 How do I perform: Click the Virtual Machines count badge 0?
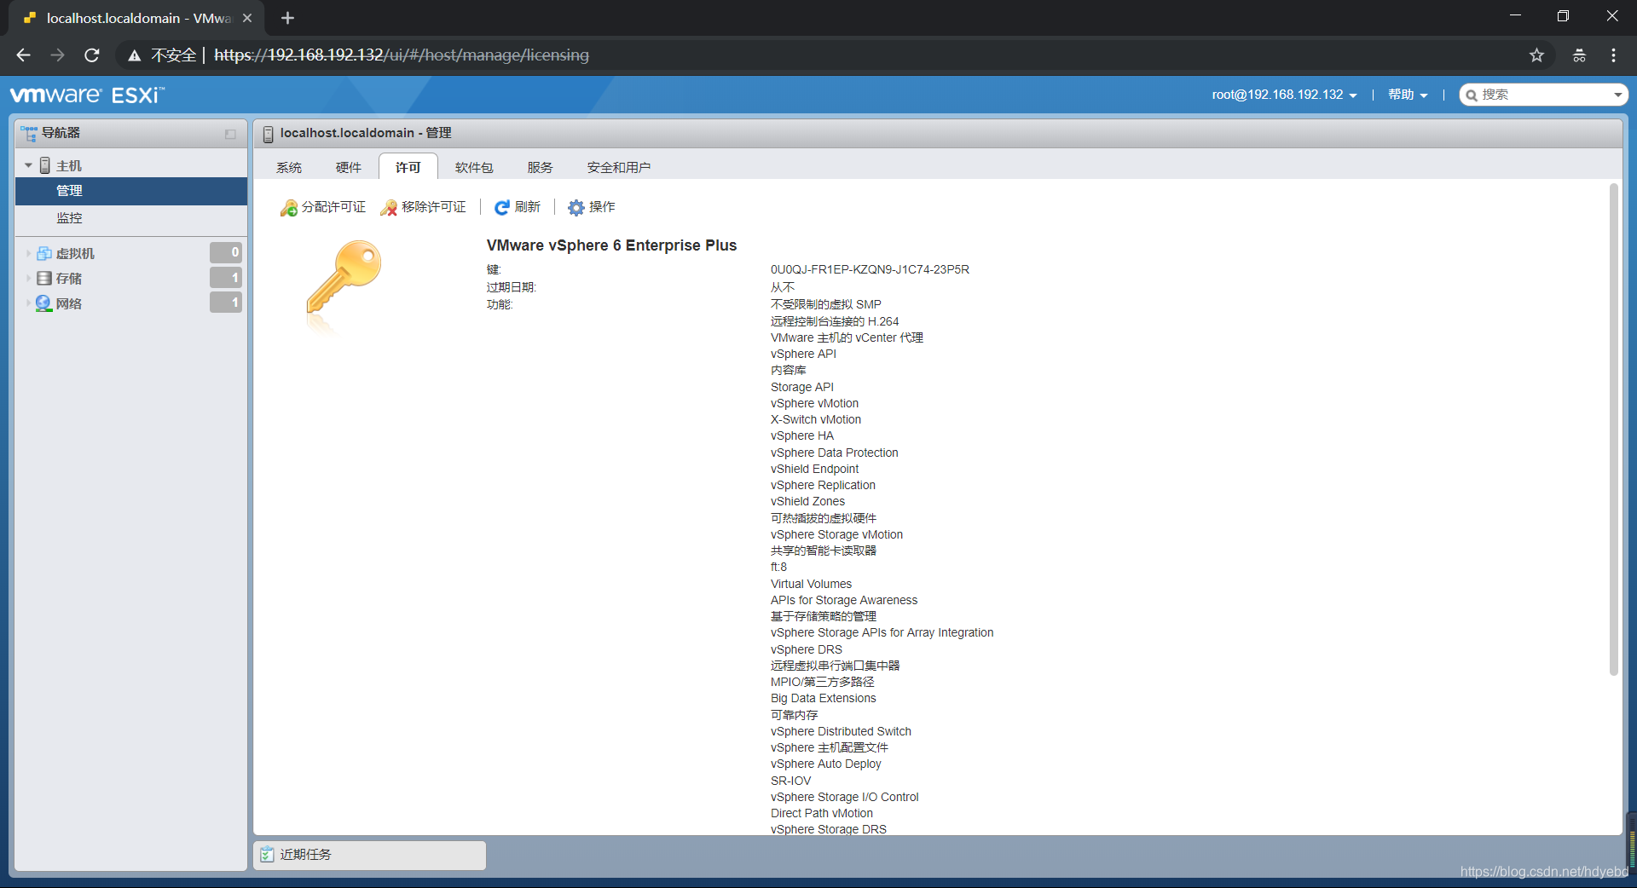click(x=226, y=252)
